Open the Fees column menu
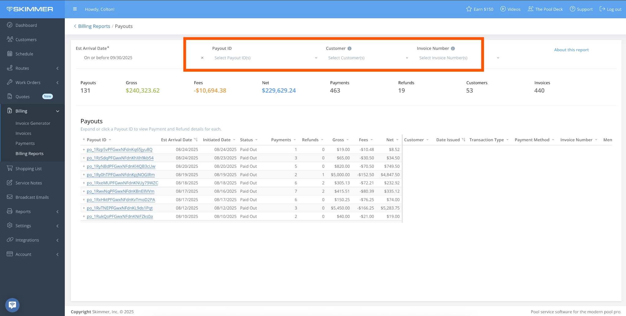The height and width of the screenshot is (316, 626). [372, 140]
